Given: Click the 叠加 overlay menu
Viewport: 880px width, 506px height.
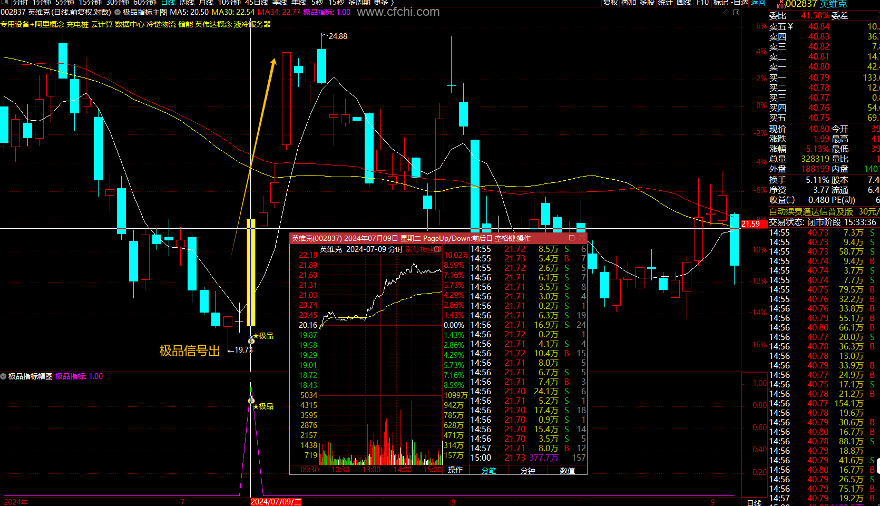Looking at the screenshot, I should pyautogui.click(x=629, y=3).
